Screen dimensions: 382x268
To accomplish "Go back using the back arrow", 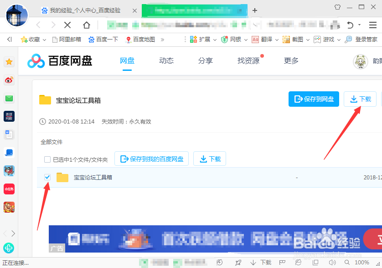I will [38, 25].
